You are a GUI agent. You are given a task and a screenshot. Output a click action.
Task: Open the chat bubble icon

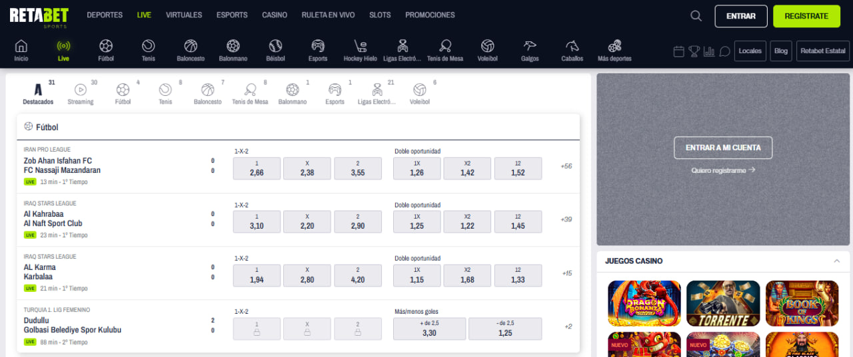(x=724, y=51)
